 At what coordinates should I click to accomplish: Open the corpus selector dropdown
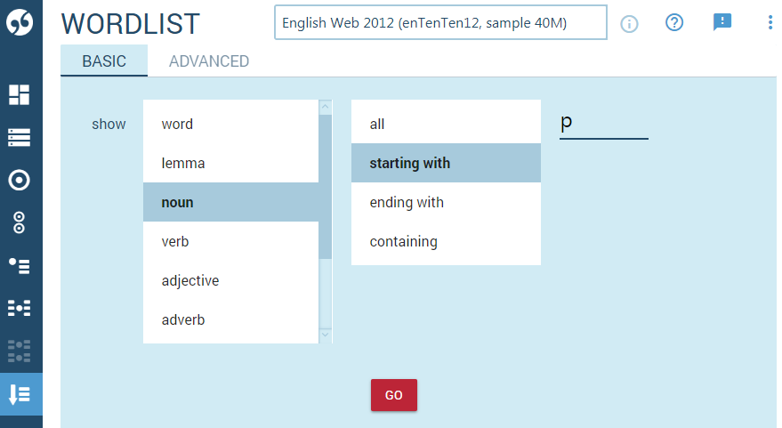[x=440, y=23]
